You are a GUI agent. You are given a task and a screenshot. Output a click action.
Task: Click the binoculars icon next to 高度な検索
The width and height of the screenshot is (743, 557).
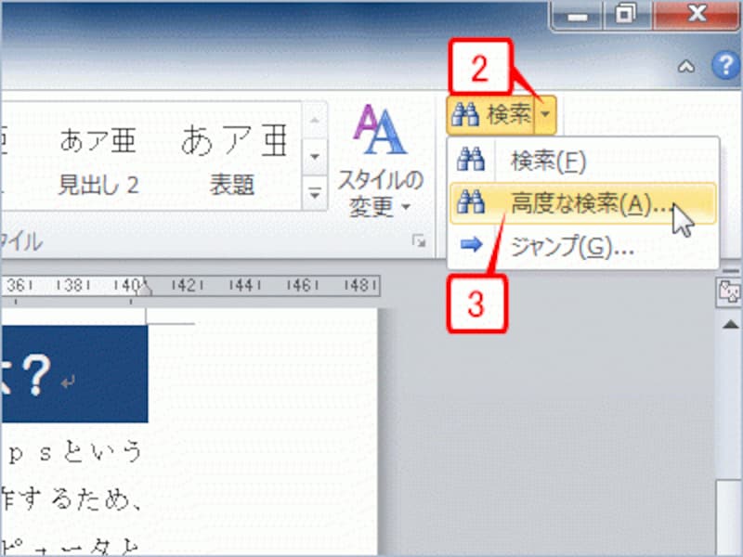(472, 203)
